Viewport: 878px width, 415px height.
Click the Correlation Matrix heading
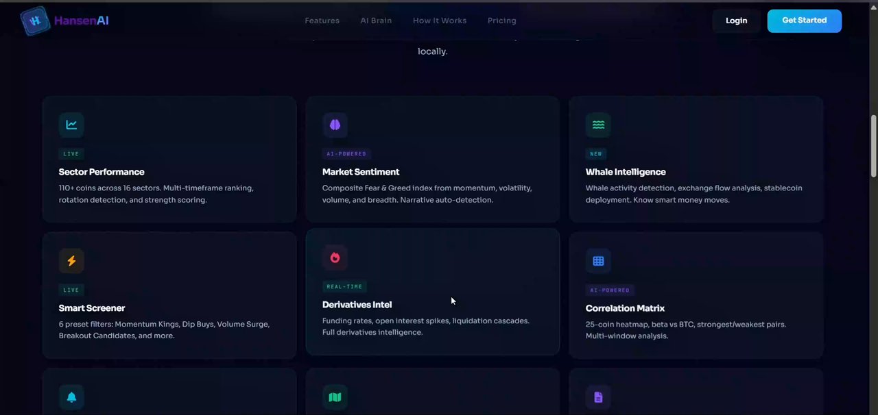[x=625, y=308]
